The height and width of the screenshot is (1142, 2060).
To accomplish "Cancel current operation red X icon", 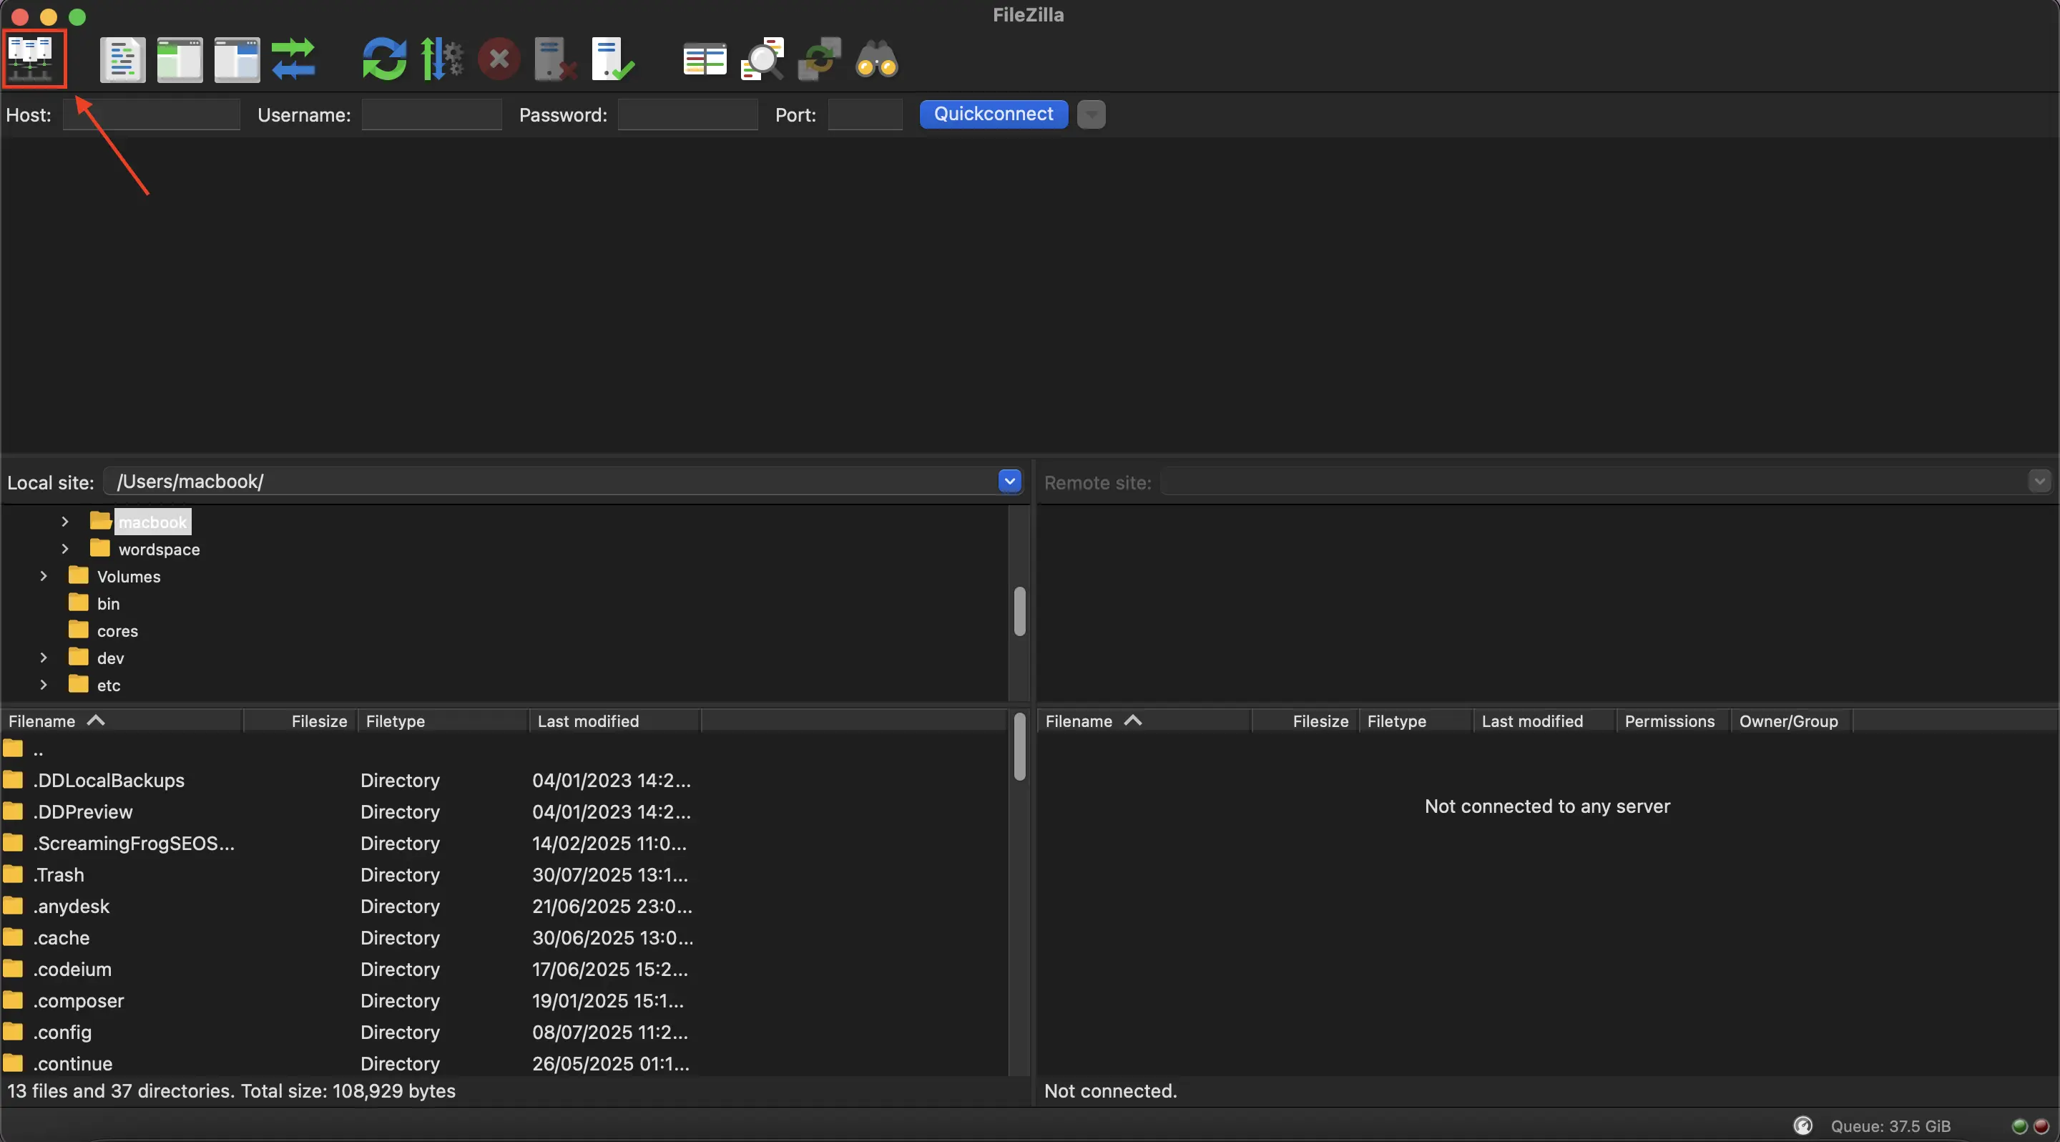I will pyautogui.click(x=499, y=59).
